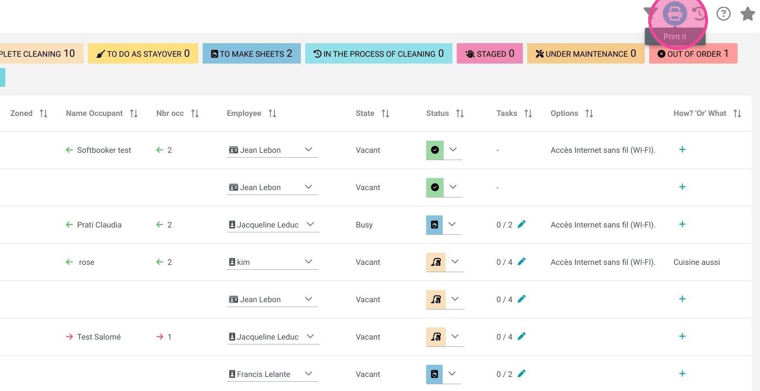
Task: Open Jacqueline Leduc dropdown for Test Salomé
Action: click(x=273, y=337)
